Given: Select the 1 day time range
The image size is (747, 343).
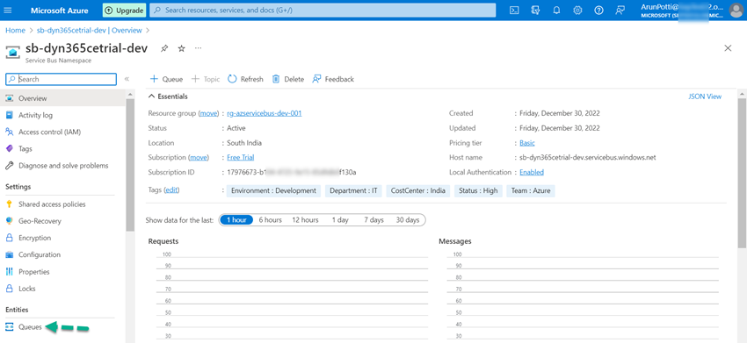Looking at the screenshot, I should [x=340, y=220].
